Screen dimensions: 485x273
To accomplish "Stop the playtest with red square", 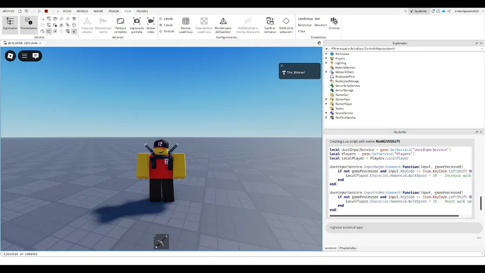I will 46,11.
